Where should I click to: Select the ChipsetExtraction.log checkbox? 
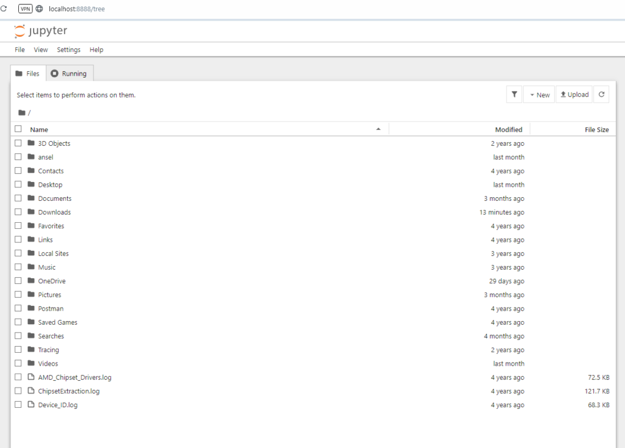click(x=18, y=391)
